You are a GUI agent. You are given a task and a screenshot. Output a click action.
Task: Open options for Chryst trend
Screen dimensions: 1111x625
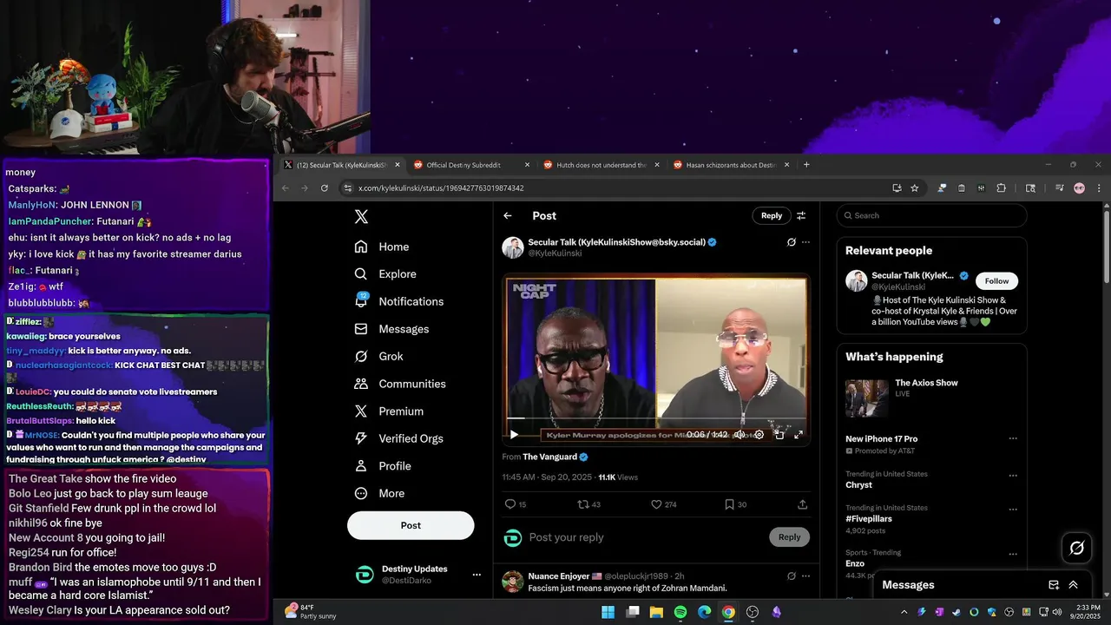tap(1012, 476)
